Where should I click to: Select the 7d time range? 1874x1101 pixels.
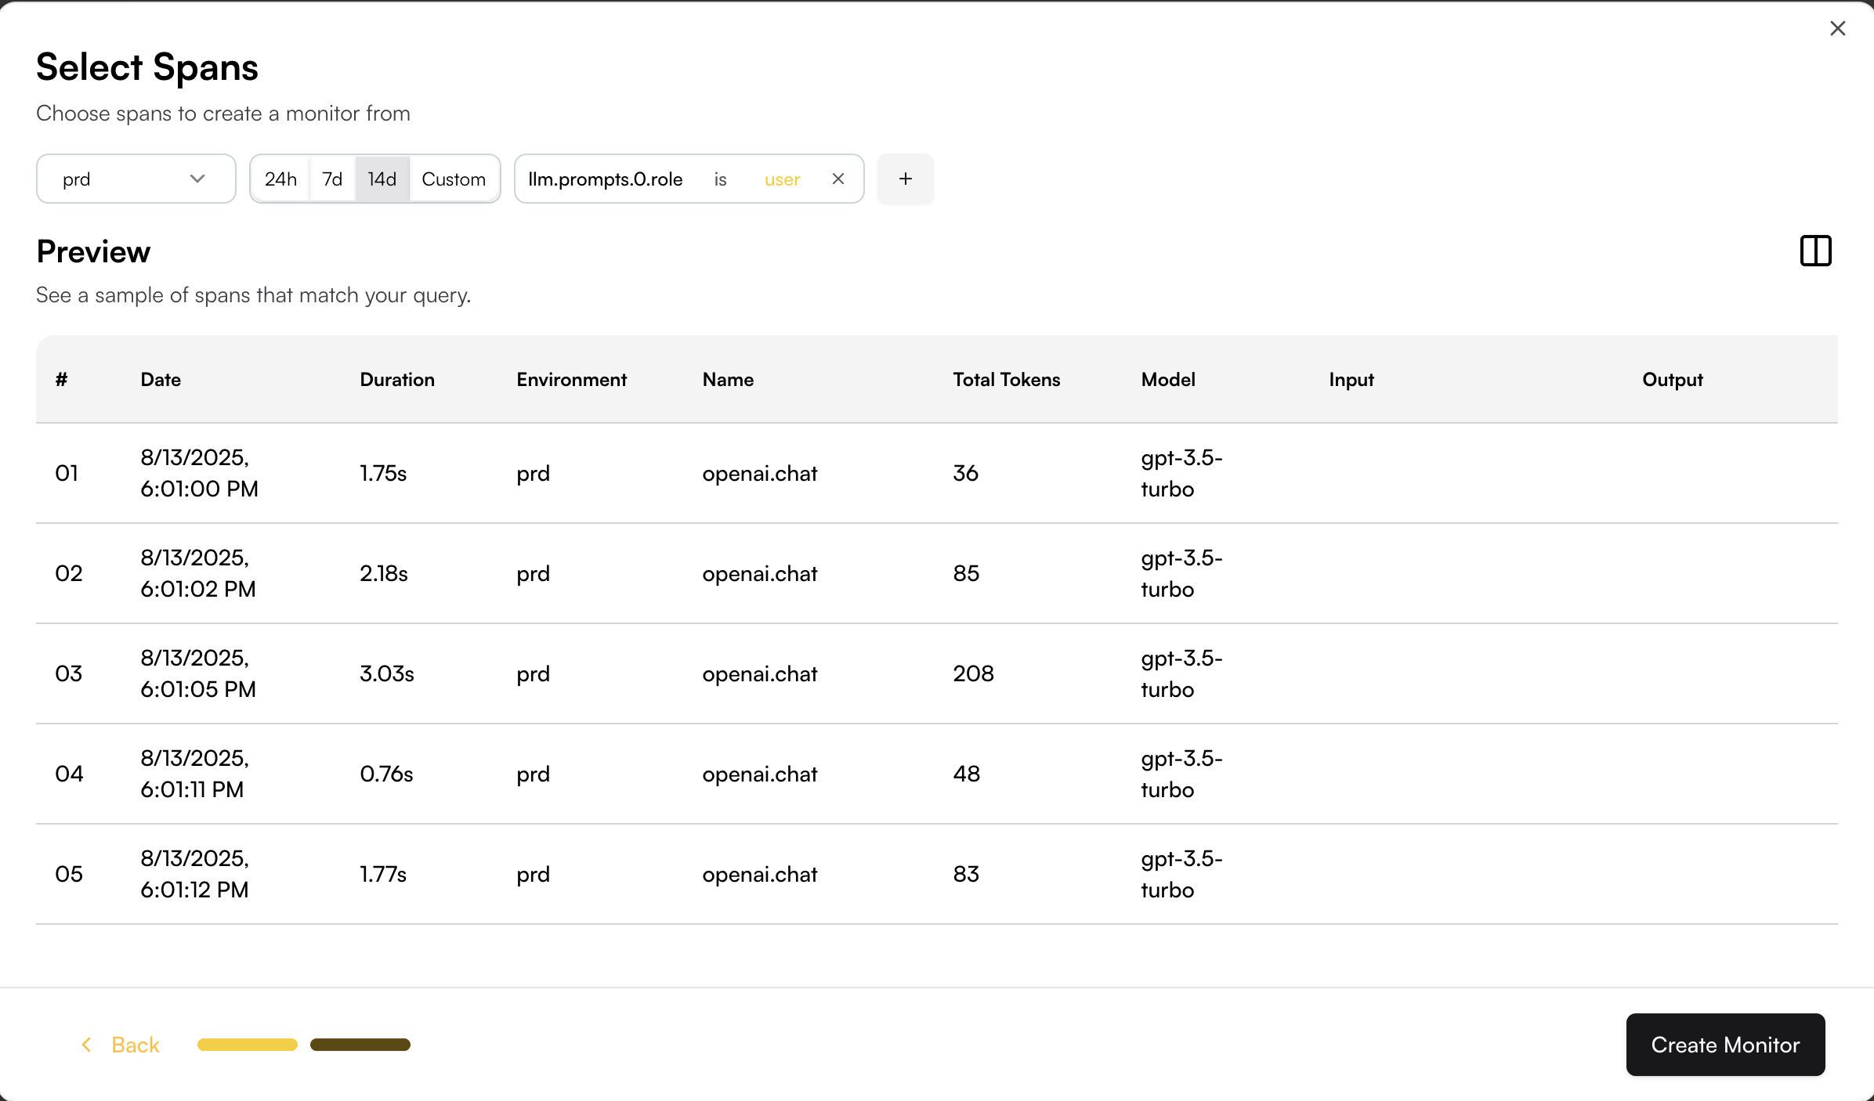332,179
